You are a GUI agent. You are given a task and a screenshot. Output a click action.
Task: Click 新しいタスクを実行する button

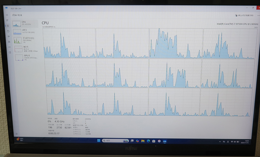pos(244,15)
